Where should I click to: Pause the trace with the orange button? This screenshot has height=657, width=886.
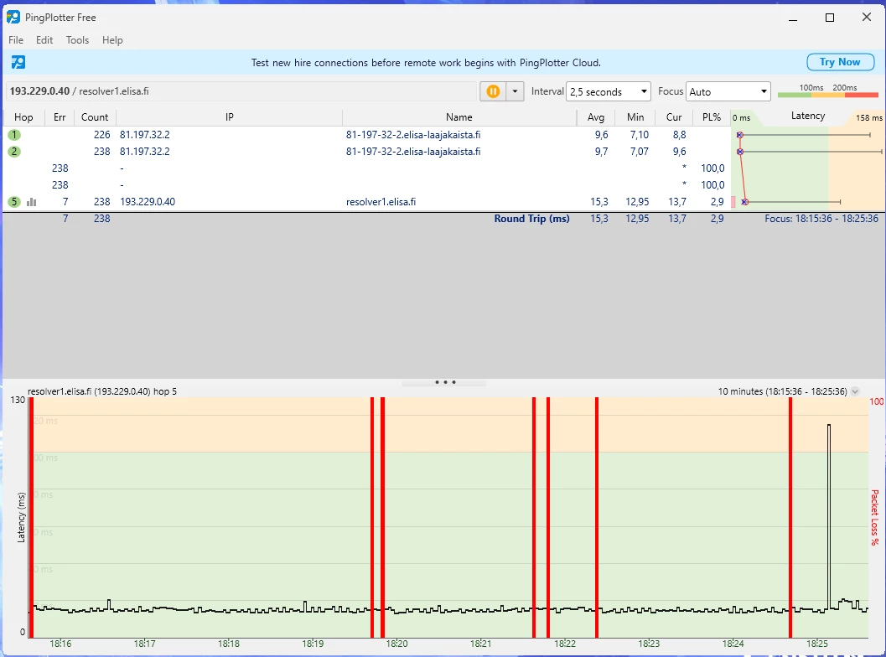[493, 91]
